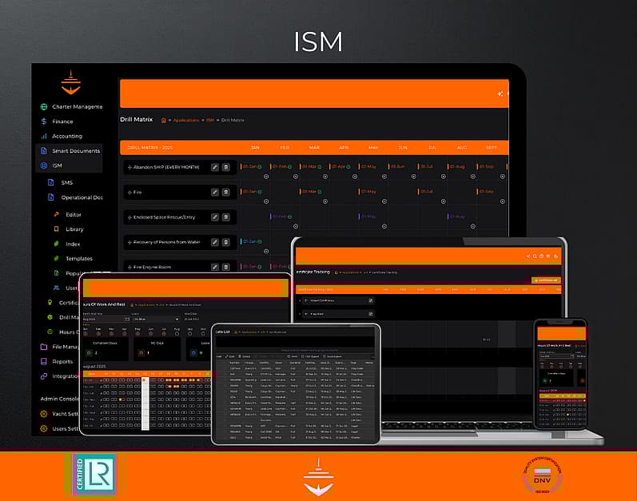Edit the Abandon Ship drill with pencil icon
The width and height of the screenshot is (637, 501).
(215, 167)
